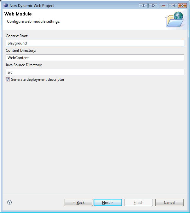Click the Web Module heading
The height and width of the screenshot is (213, 190).
pos(18,14)
